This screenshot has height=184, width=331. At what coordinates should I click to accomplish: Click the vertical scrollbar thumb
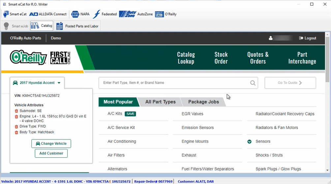[x=327, y=60]
